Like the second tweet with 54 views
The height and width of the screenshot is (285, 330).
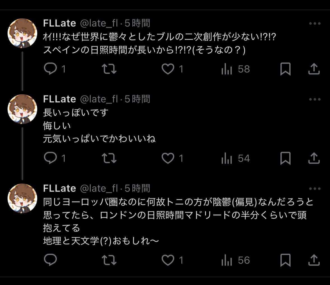(x=168, y=158)
